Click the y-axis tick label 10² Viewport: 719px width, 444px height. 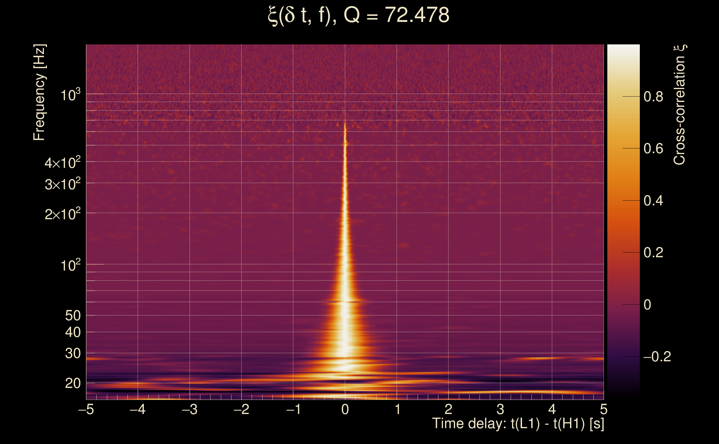coord(70,266)
